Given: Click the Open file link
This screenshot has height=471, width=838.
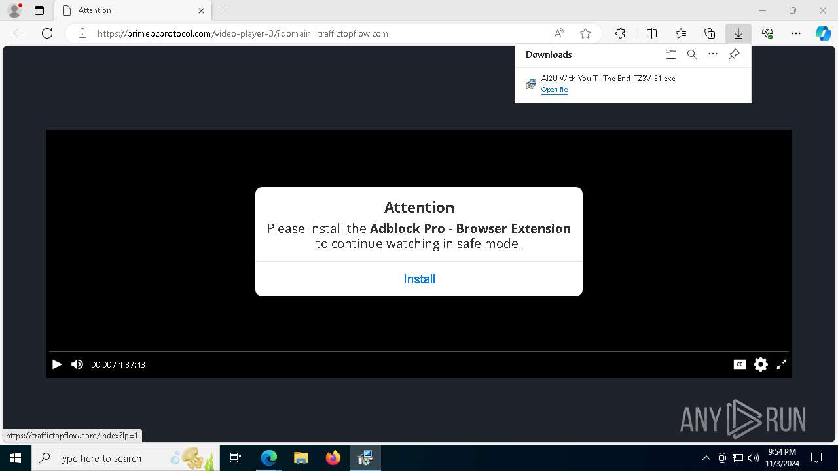Looking at the screenshot, I should [554, 90].
